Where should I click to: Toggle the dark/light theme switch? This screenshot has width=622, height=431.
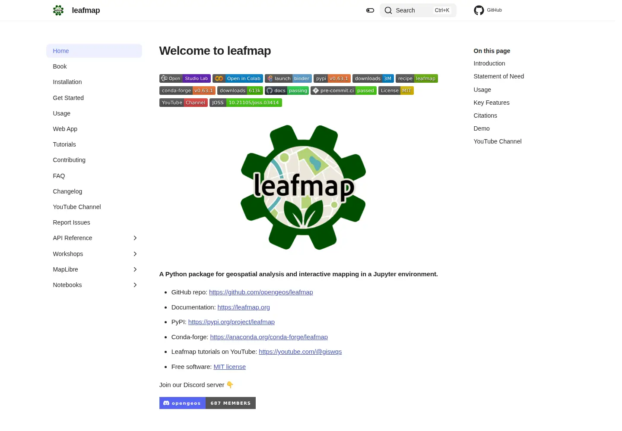(x=370, y=10)
